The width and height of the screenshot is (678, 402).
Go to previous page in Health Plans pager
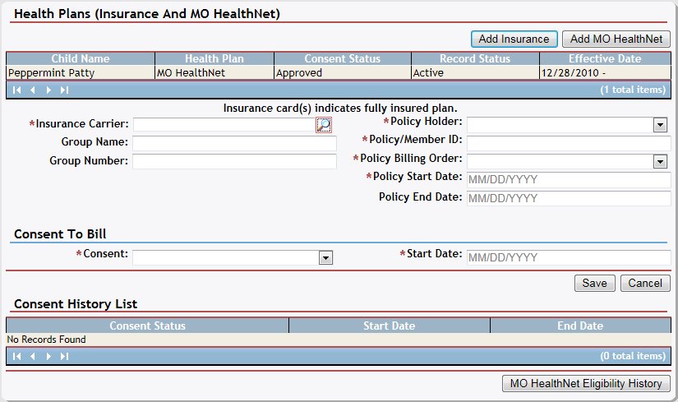pyautogui.click(x=33, y=90)
